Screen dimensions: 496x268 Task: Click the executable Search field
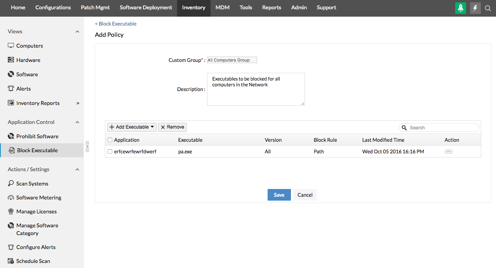[x=442, y=127]
